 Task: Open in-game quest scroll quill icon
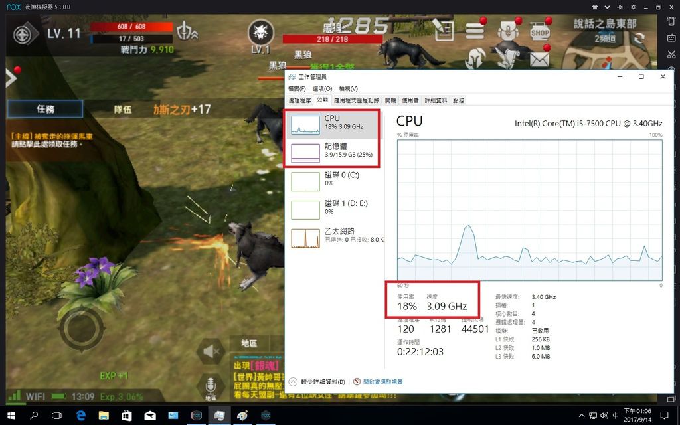coord(443,31)
